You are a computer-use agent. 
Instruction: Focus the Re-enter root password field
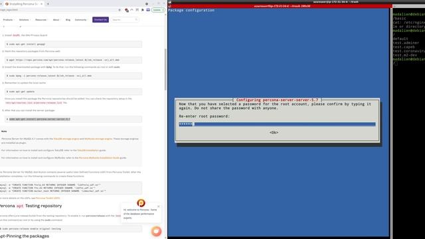click(x=277, y=124)
